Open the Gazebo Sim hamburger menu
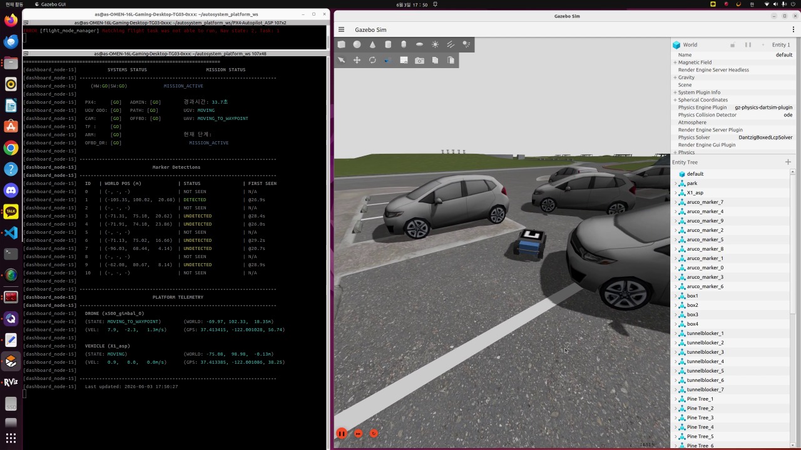This screenshot has height=450, width=801. [x=341, y=29]
